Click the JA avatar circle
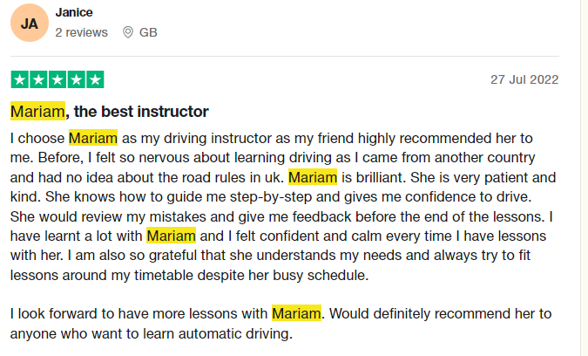588x356 pixels. (30, 23)
